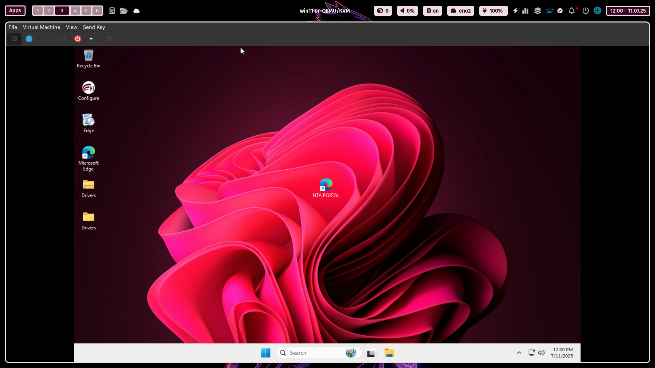Expand the Windows system tray hidden icons chevron

click(x=519, y=353)
